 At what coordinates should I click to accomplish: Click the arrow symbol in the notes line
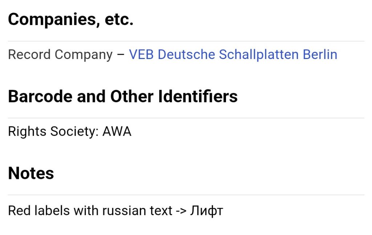(x=181, y=211)
